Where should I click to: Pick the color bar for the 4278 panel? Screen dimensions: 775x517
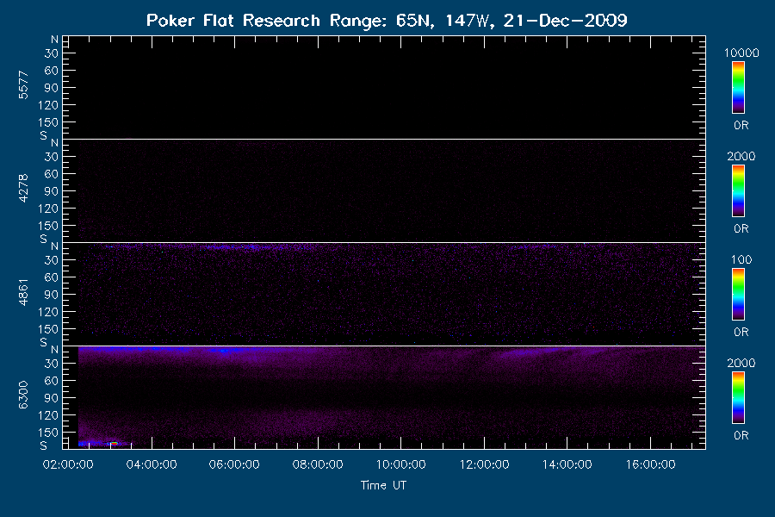point(739,191)
